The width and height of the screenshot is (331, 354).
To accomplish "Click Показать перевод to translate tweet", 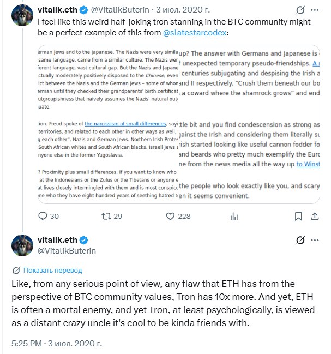I will pos(52,270).
